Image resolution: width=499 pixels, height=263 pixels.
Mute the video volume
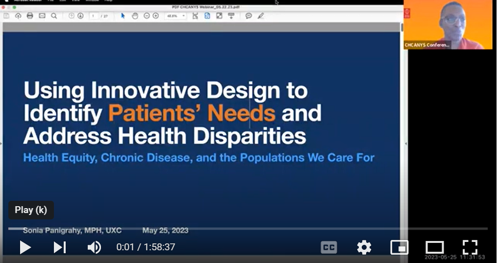[94, 247]
